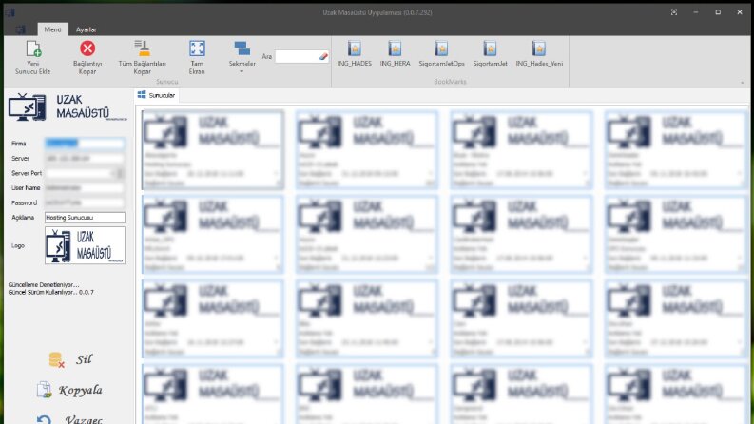This screenshot has width=754, height=424.
Task: Disconnect using Bağlantıyı Kopar
Action: coord(87,58)
